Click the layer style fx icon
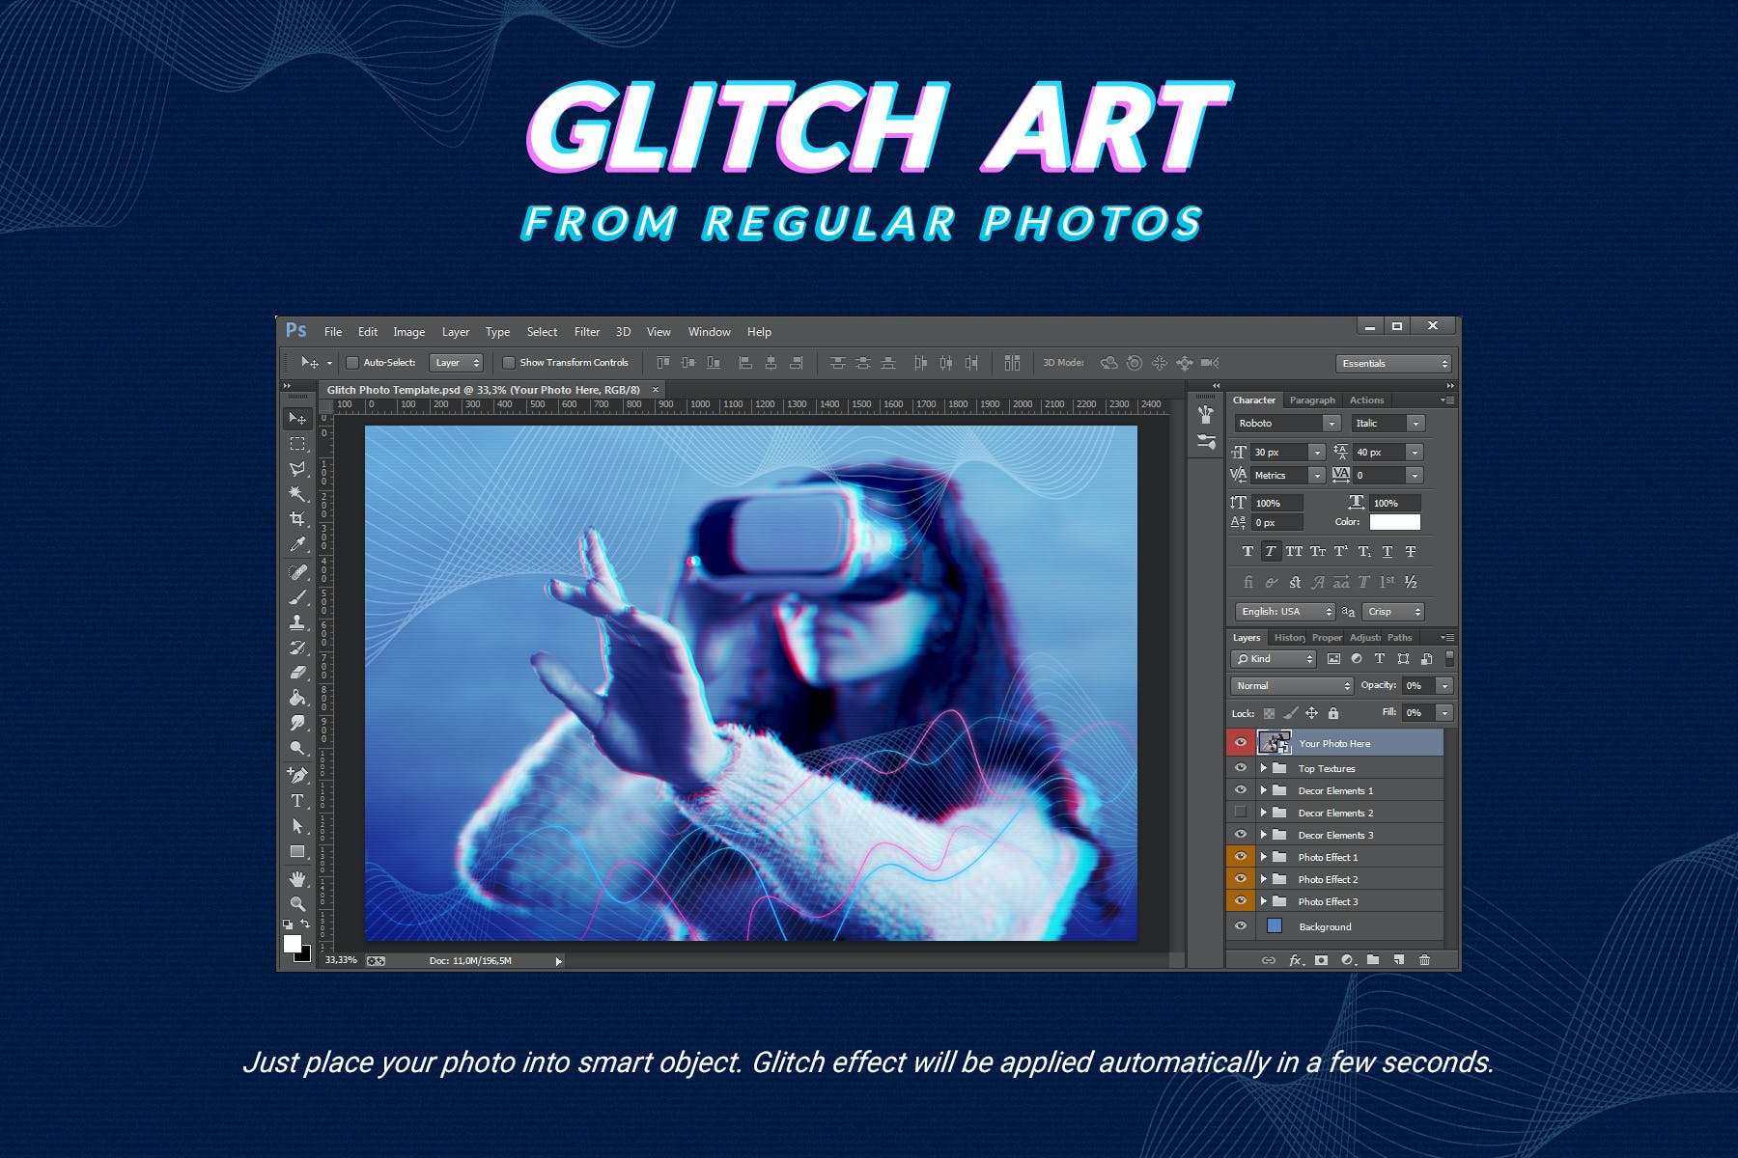1738x1158 pixels. point(1296,960)
